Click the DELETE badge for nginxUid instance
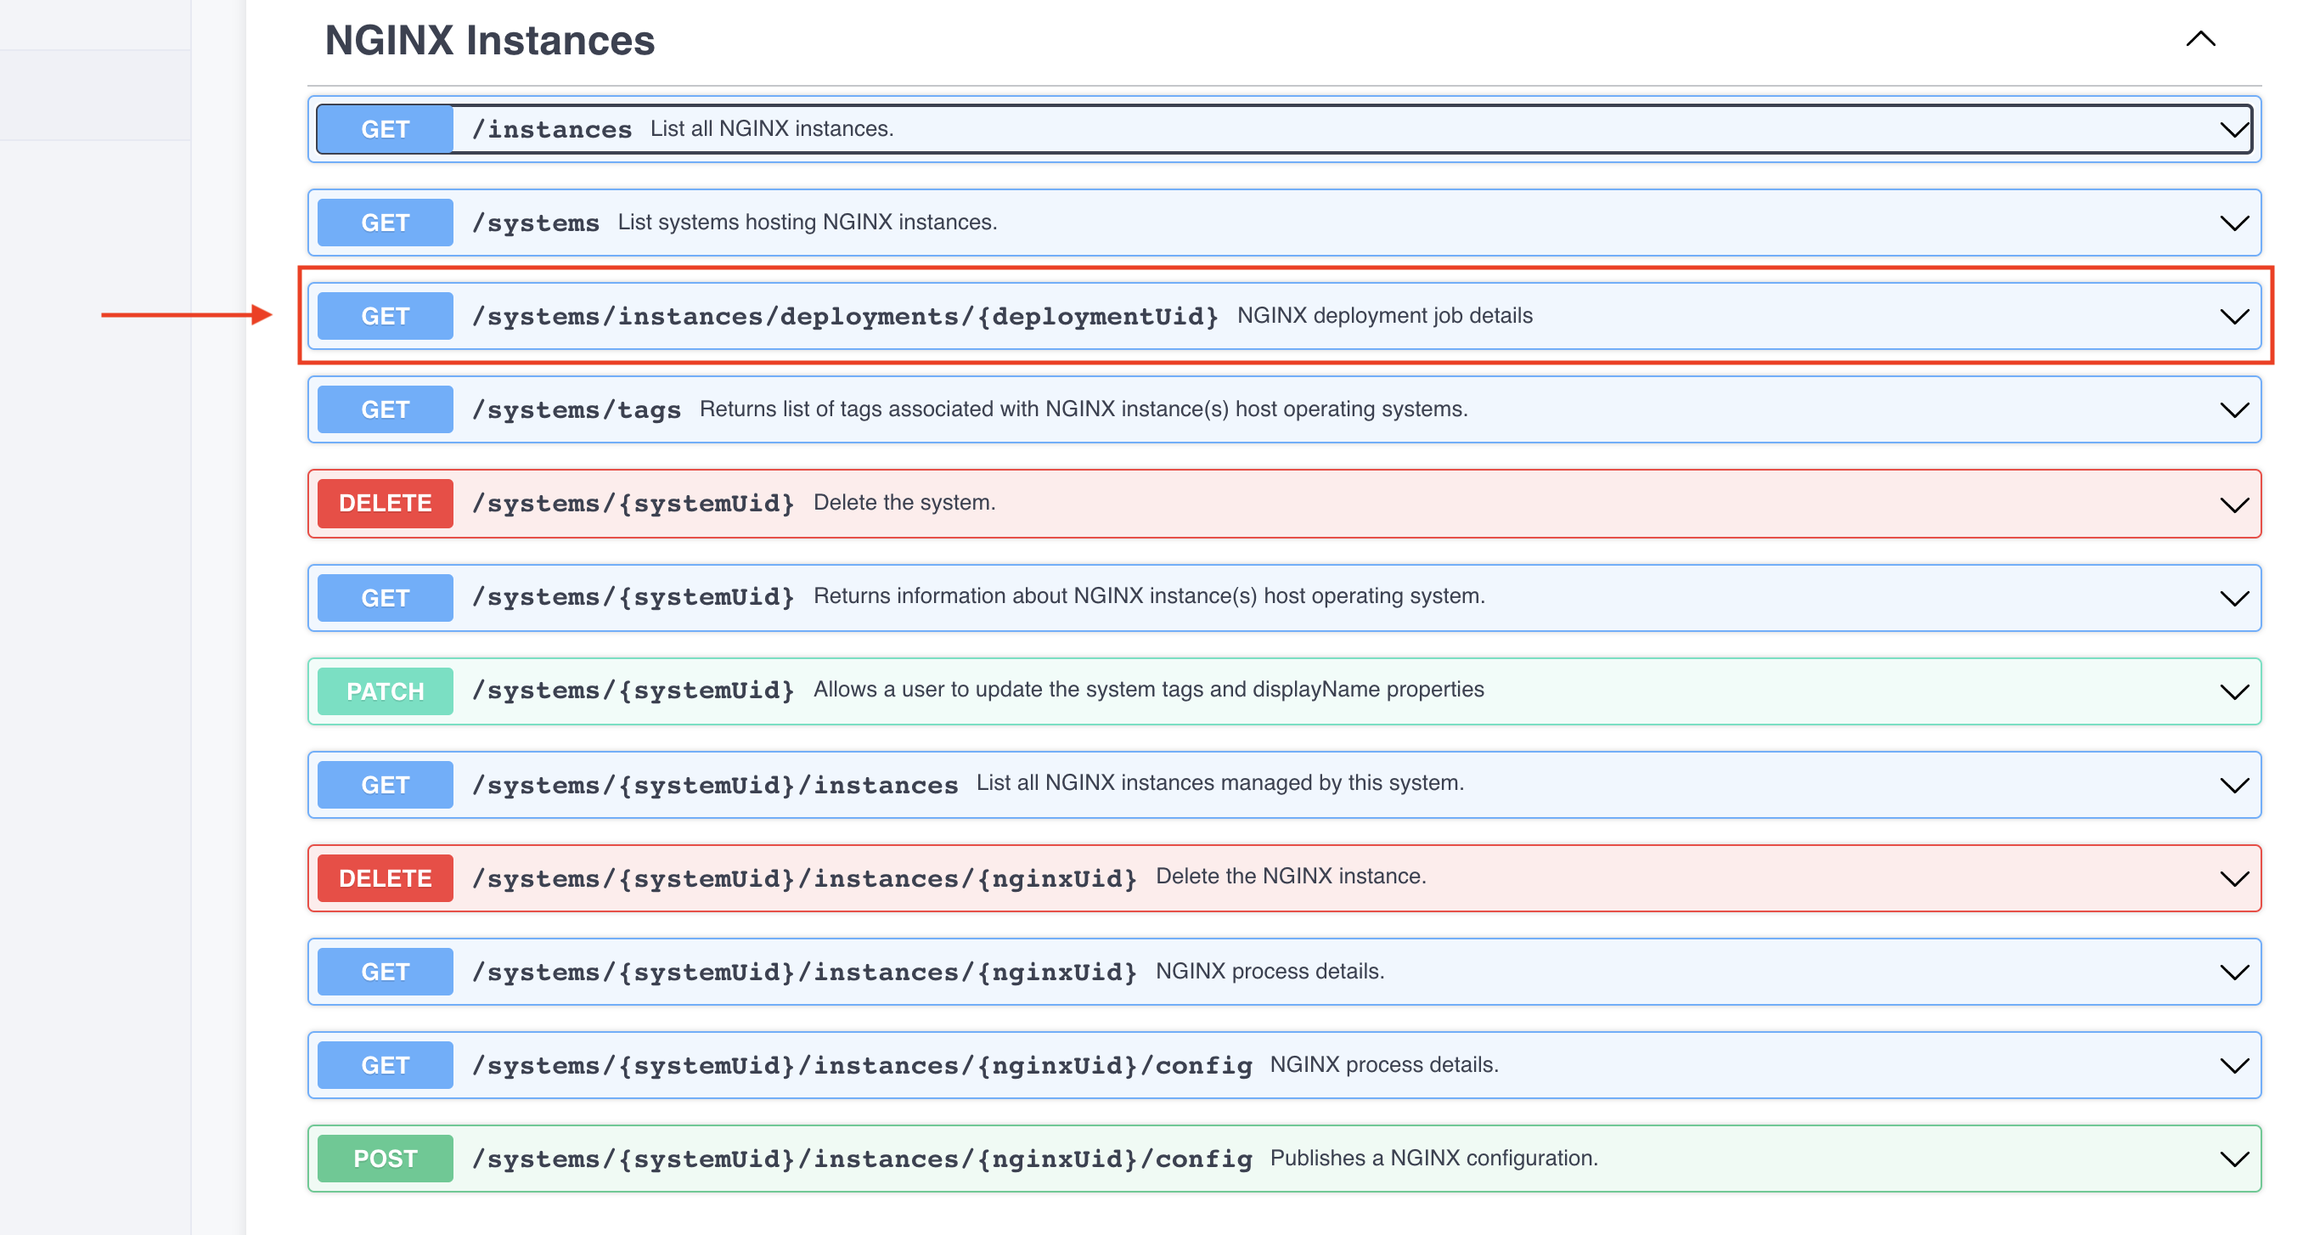Screen dimensions: 2303x1235 click(x=386, y=878)
